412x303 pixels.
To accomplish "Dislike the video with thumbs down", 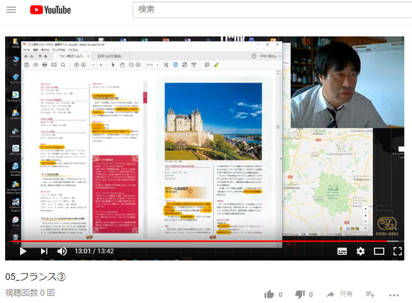I will 299,294.
